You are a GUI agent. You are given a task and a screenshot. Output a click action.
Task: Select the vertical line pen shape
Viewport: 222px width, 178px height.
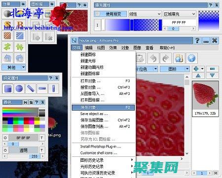(x=53, y=89)
